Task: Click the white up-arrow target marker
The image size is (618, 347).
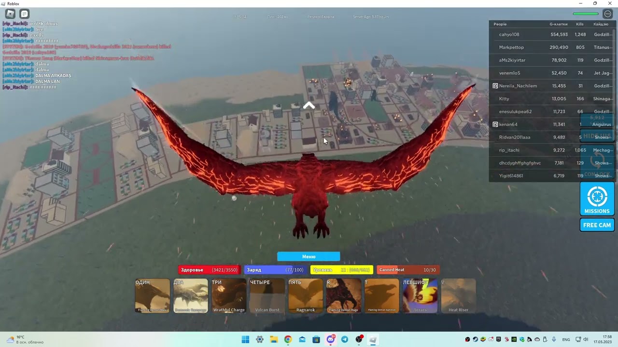Action: pos(309,106)
